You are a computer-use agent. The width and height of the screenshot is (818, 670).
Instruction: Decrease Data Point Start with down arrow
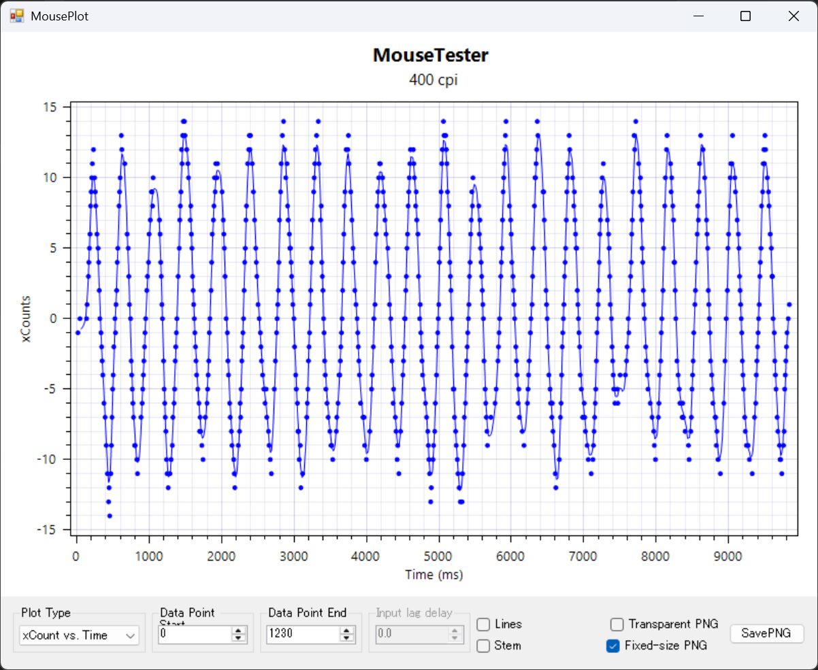coord(238,638)
